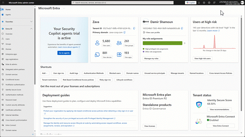245x137 pixels.
Task: Copy the Tenant ID value
Action: point(134,28)
